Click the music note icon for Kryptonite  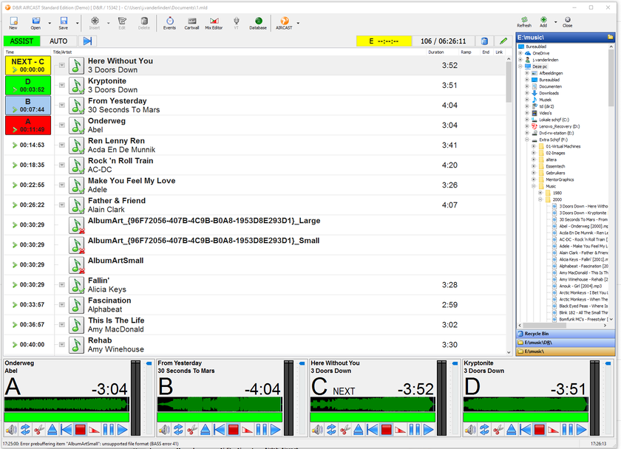76,86
